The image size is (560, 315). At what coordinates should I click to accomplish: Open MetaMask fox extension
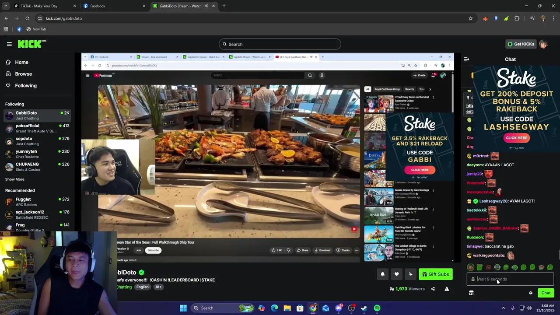(485, 18)
